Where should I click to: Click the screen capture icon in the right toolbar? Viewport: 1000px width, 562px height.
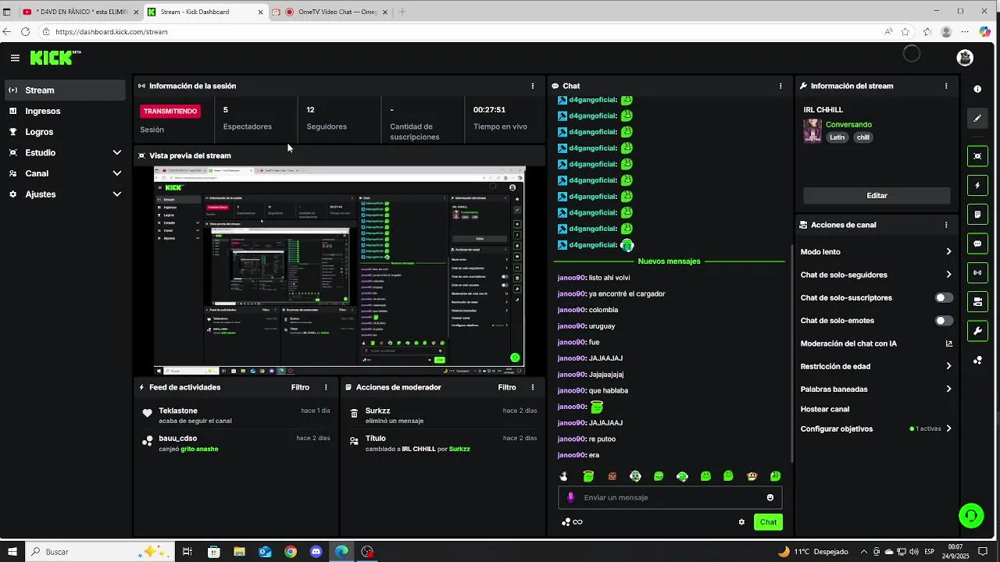[977, 156]
